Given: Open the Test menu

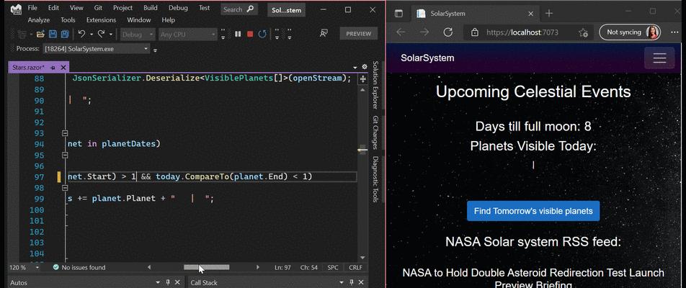Looking at the screenshot, I should (x=204, y=8).
